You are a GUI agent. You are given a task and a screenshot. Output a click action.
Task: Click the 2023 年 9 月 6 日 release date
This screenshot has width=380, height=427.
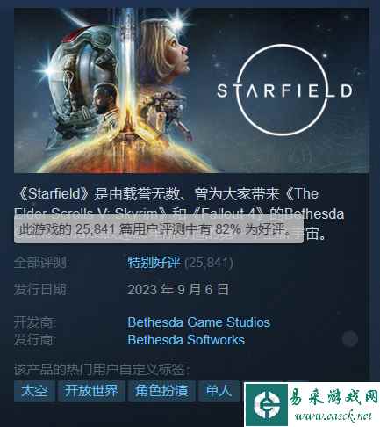pyautogui.click(x=178, y=290)
